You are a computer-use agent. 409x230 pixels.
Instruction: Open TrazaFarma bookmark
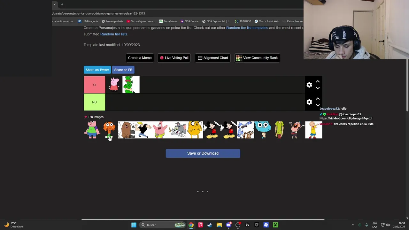coord(168,21)
